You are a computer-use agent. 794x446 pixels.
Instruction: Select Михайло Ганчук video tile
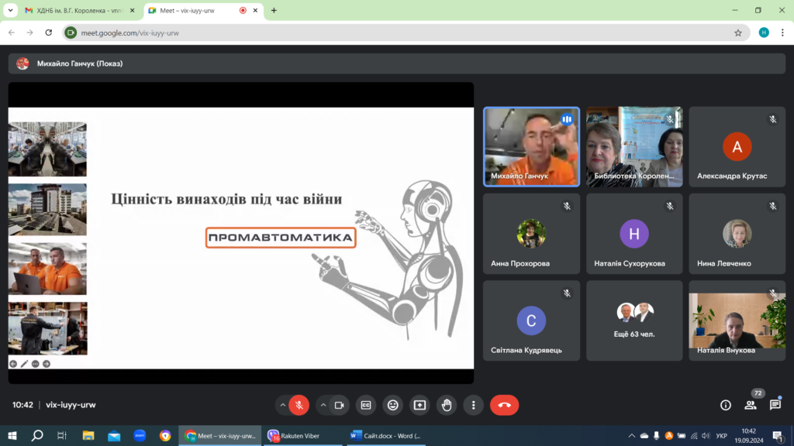coord(531,146)
